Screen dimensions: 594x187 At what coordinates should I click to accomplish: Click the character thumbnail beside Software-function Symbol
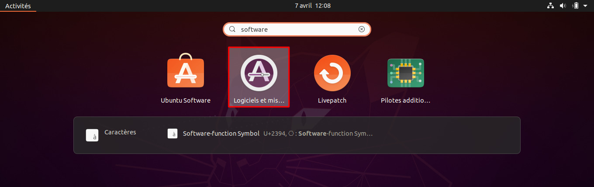(173, 134)
